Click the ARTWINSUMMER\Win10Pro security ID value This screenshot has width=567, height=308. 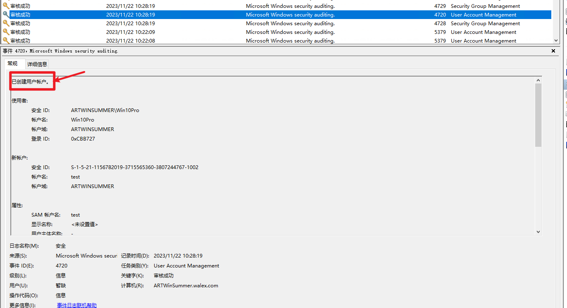point(105,110)
